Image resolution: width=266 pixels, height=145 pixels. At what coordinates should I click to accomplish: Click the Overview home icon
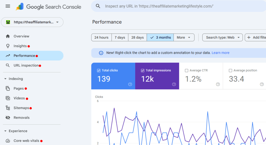click(8, 36)
